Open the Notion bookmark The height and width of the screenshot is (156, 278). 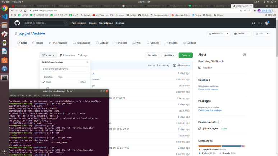pos(131,15)
